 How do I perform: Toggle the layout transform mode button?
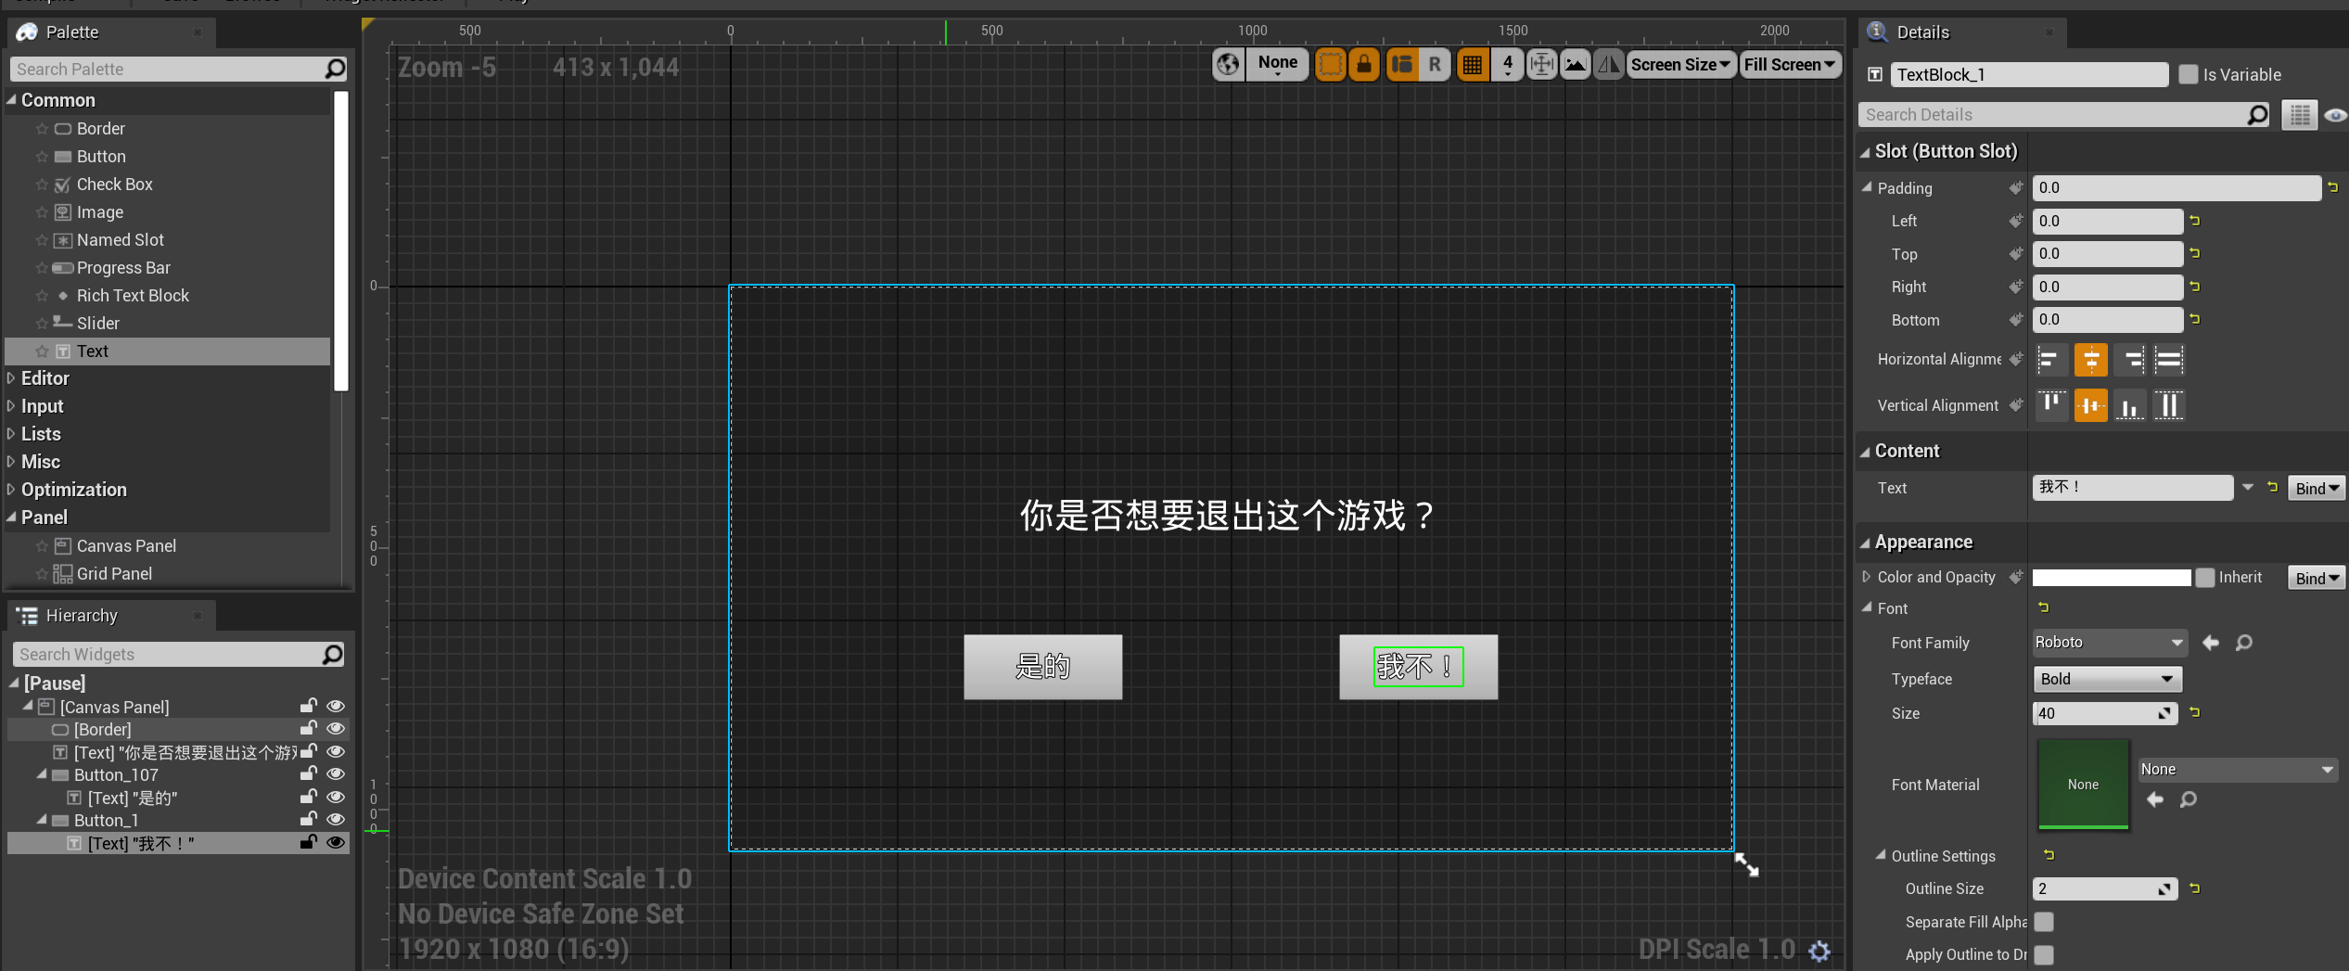coord(1402,64)
